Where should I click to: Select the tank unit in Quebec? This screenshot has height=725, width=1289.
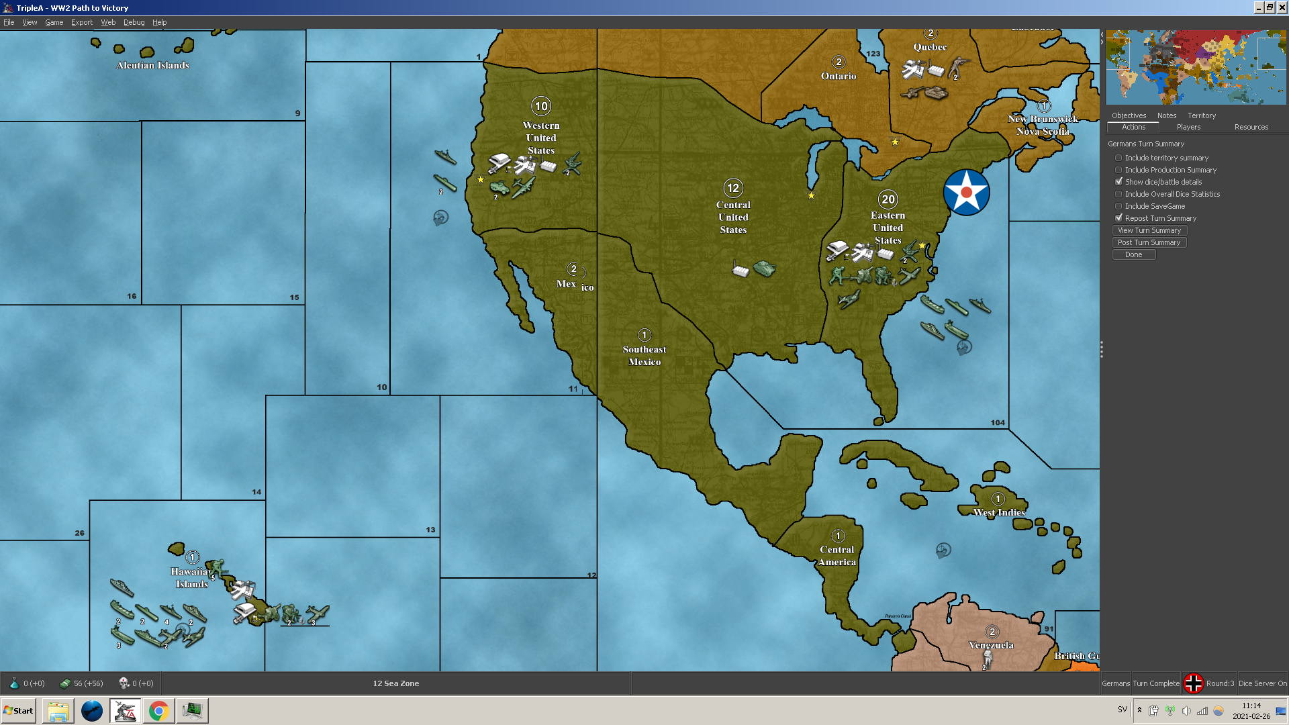[935, 92]
